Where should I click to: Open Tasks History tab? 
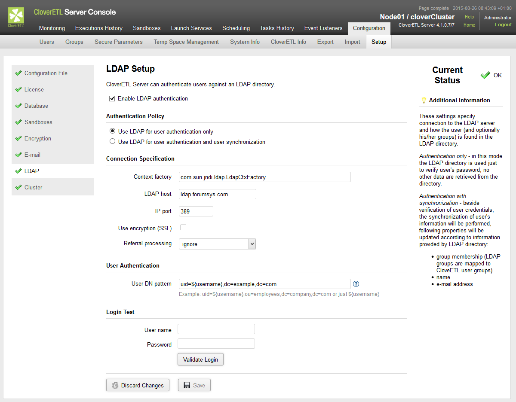click(x=277, y=28)
